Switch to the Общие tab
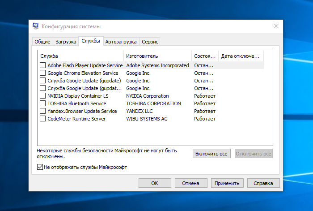This screenshot has width=313, height=211. click(x=42, y=42)
